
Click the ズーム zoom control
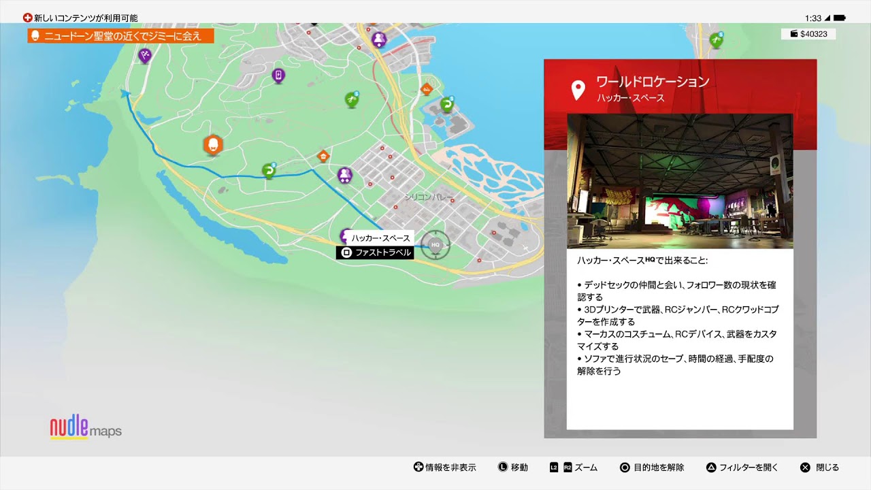tap(574, 468)
